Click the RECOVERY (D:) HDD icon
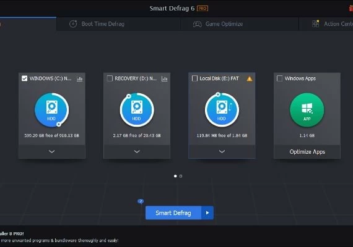This screenshot has height=247, width=353. [x=137, y=110]
